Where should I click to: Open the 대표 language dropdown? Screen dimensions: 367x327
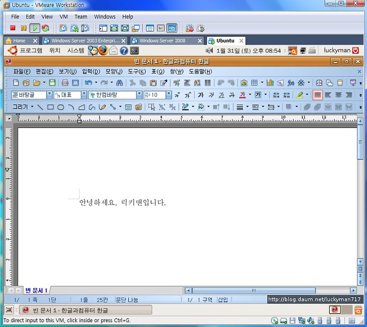[84, 95]
